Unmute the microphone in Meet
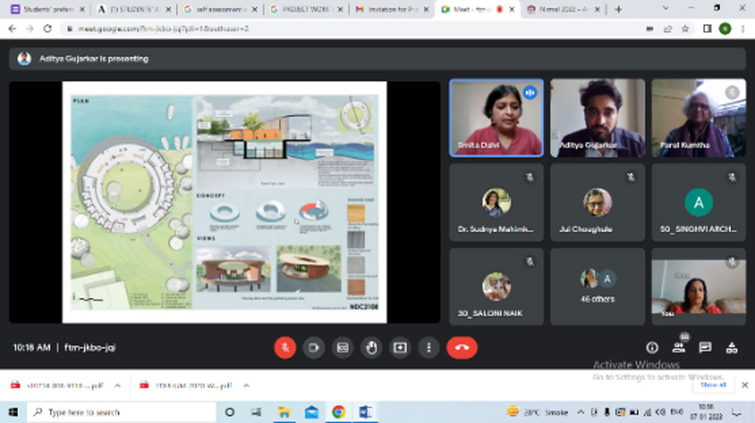This screenshot has height=423, width=755. pyautogui.click(x=285, y=347)
